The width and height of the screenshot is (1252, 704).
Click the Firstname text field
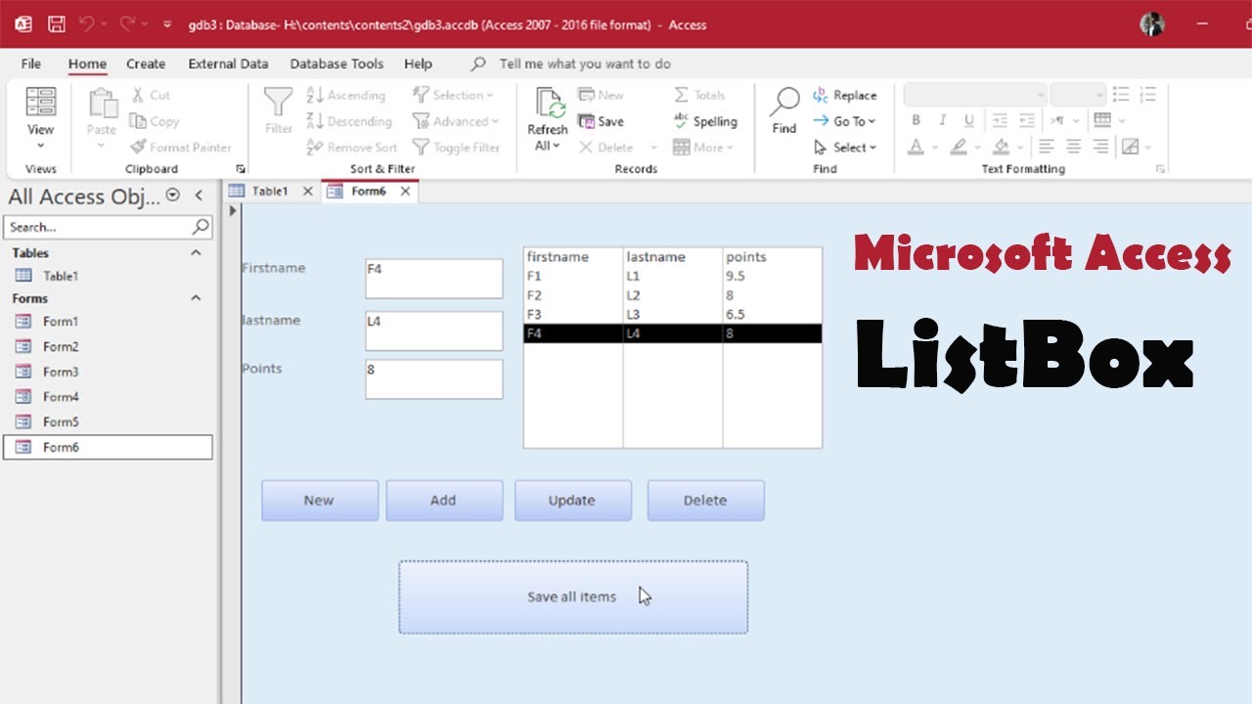point(434,279)
